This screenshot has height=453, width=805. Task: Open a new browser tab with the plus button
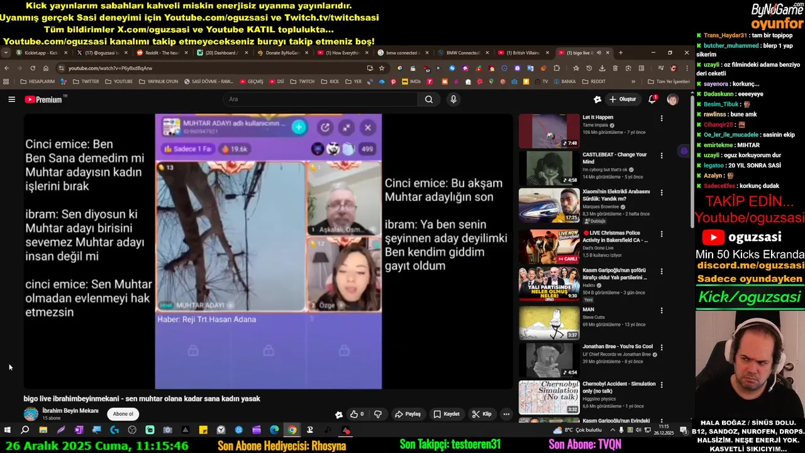point(621,53)
